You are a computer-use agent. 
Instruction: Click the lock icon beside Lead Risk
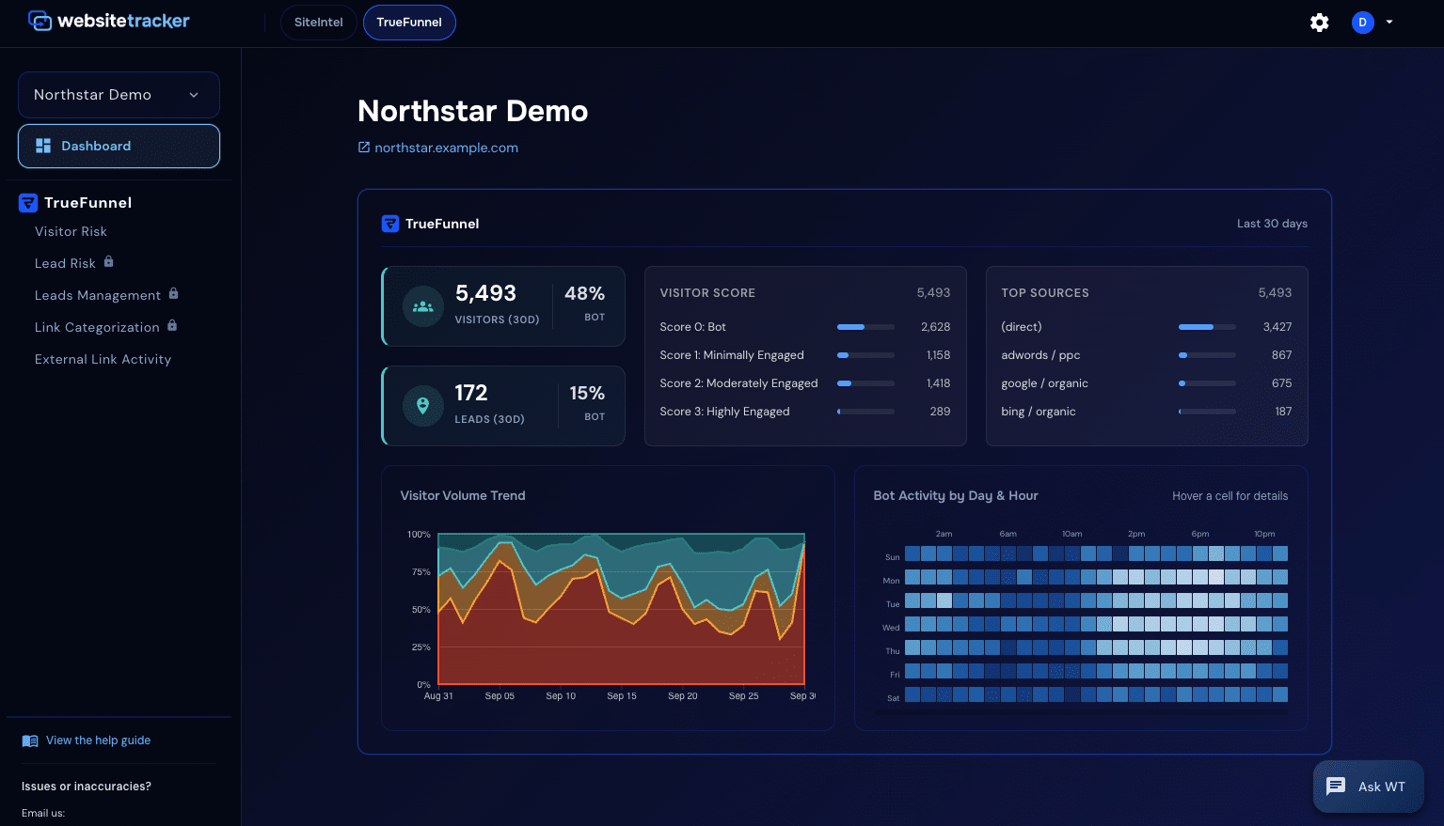108,261
